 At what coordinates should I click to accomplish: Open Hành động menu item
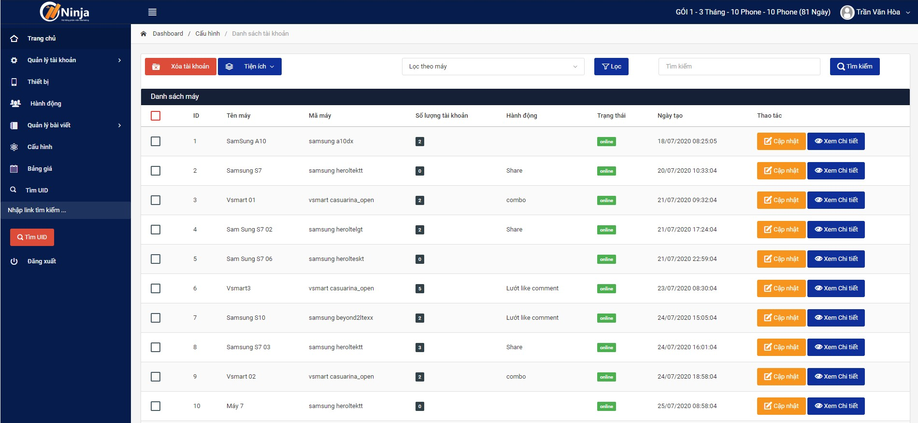point(65,104)
